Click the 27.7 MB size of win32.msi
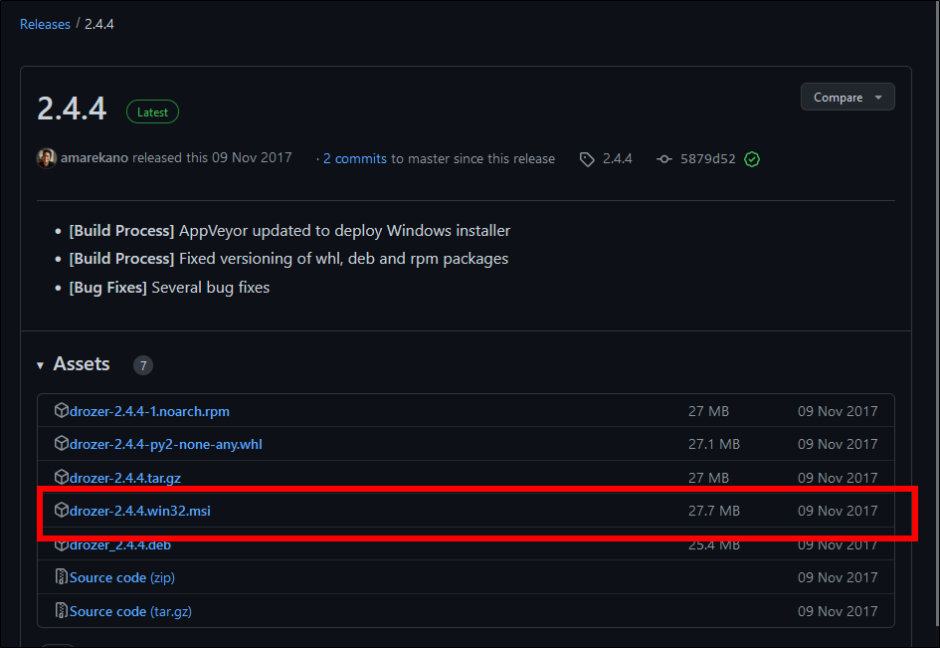940x648 pixels. coord(714,511)
